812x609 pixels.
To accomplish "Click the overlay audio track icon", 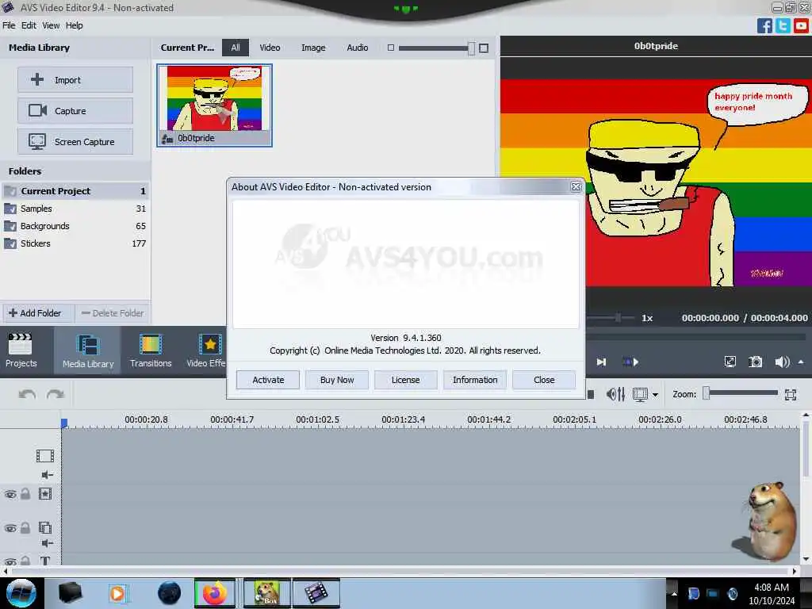I will (x=47, y=542).
